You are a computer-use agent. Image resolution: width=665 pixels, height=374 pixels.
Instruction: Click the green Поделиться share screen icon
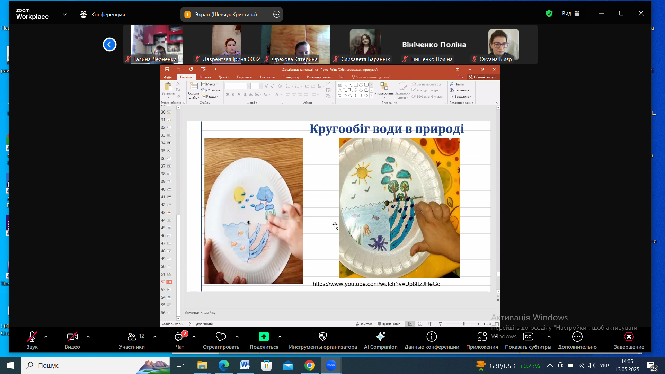(264, 337)
